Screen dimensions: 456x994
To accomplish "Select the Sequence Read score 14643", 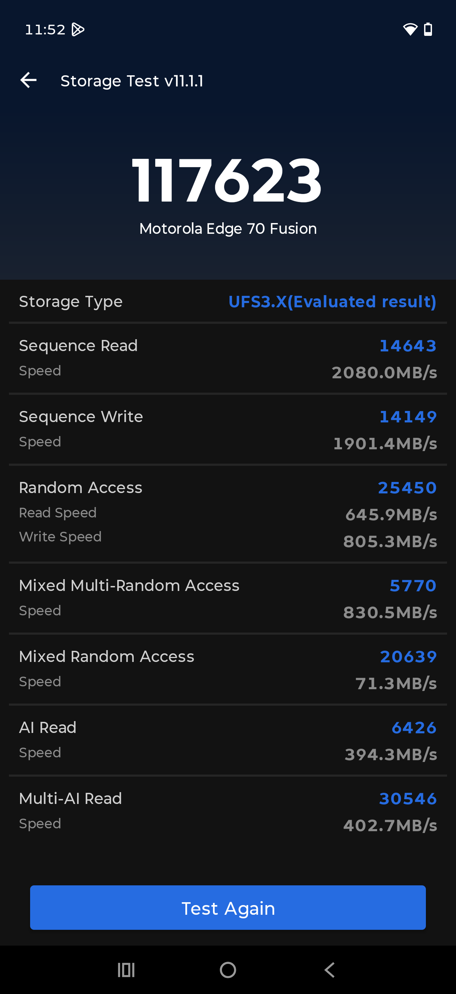I will click(408, 346).
